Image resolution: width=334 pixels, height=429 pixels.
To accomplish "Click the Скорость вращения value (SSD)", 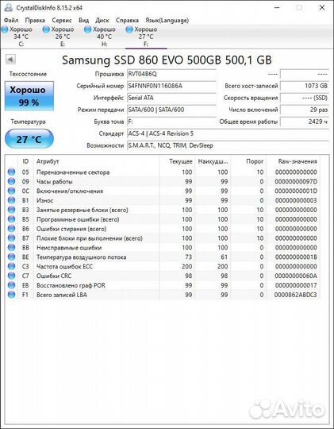I will tap(305, 98).
